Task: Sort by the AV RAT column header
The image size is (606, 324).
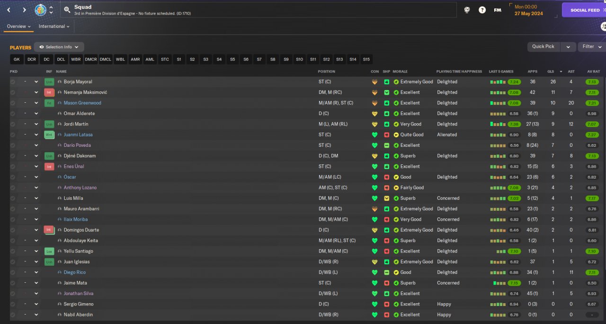Action: pyautogui.click(x=593, y=72)
